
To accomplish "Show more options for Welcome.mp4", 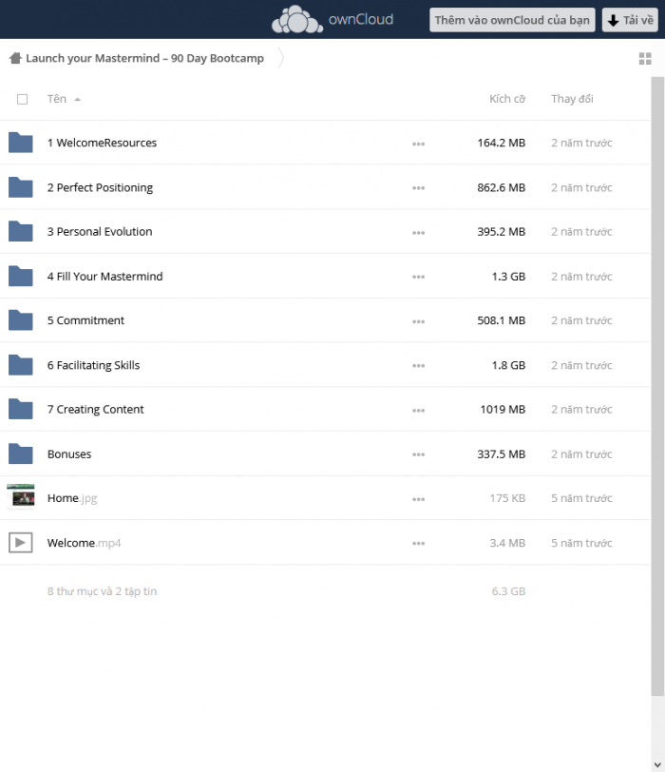I will (x=419, y=544).
